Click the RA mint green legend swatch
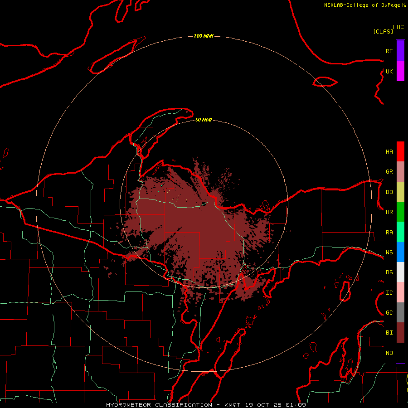408x408 pixels. 400,232
